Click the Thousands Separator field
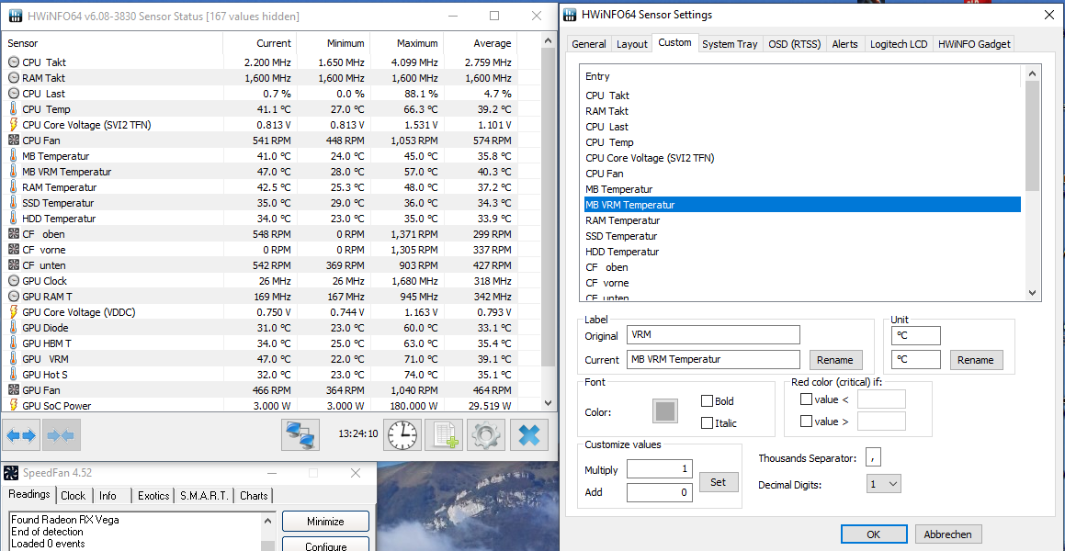1065x551 pixels. 874,458
